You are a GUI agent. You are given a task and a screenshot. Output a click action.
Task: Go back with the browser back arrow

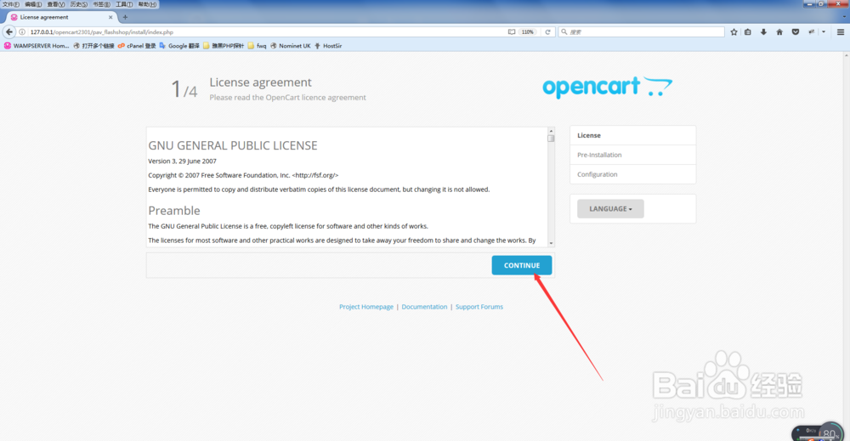9,32
